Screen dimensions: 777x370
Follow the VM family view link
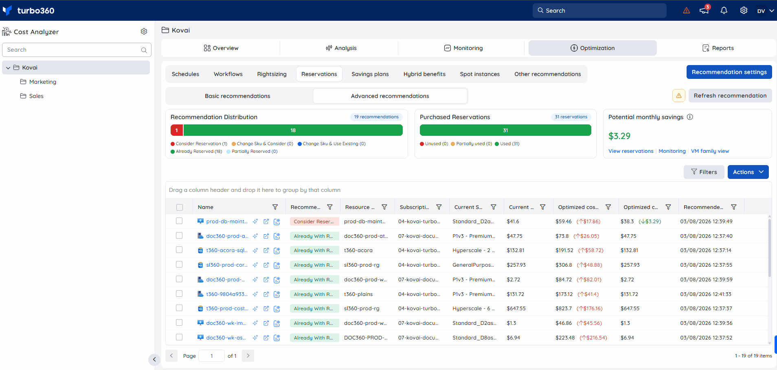tap(710, 151)
